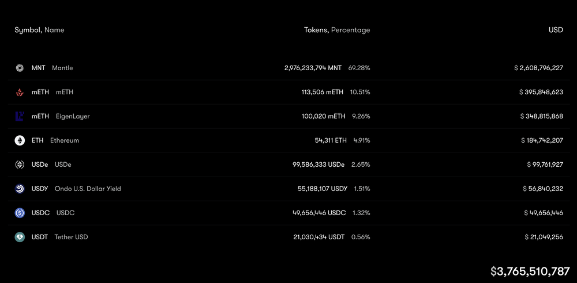Viewport: 577px width, 283px height.
Task: Sort by the Symbol column header
Action: pos(28,30)
